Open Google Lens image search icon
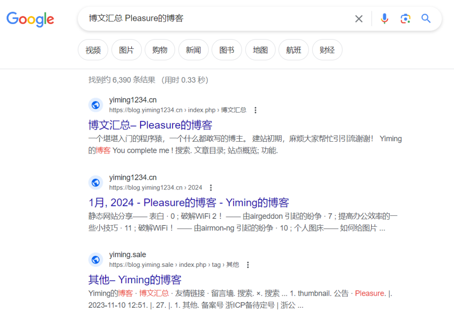The height and width of the screenshot is (317, 454). [x=405, y=19]
